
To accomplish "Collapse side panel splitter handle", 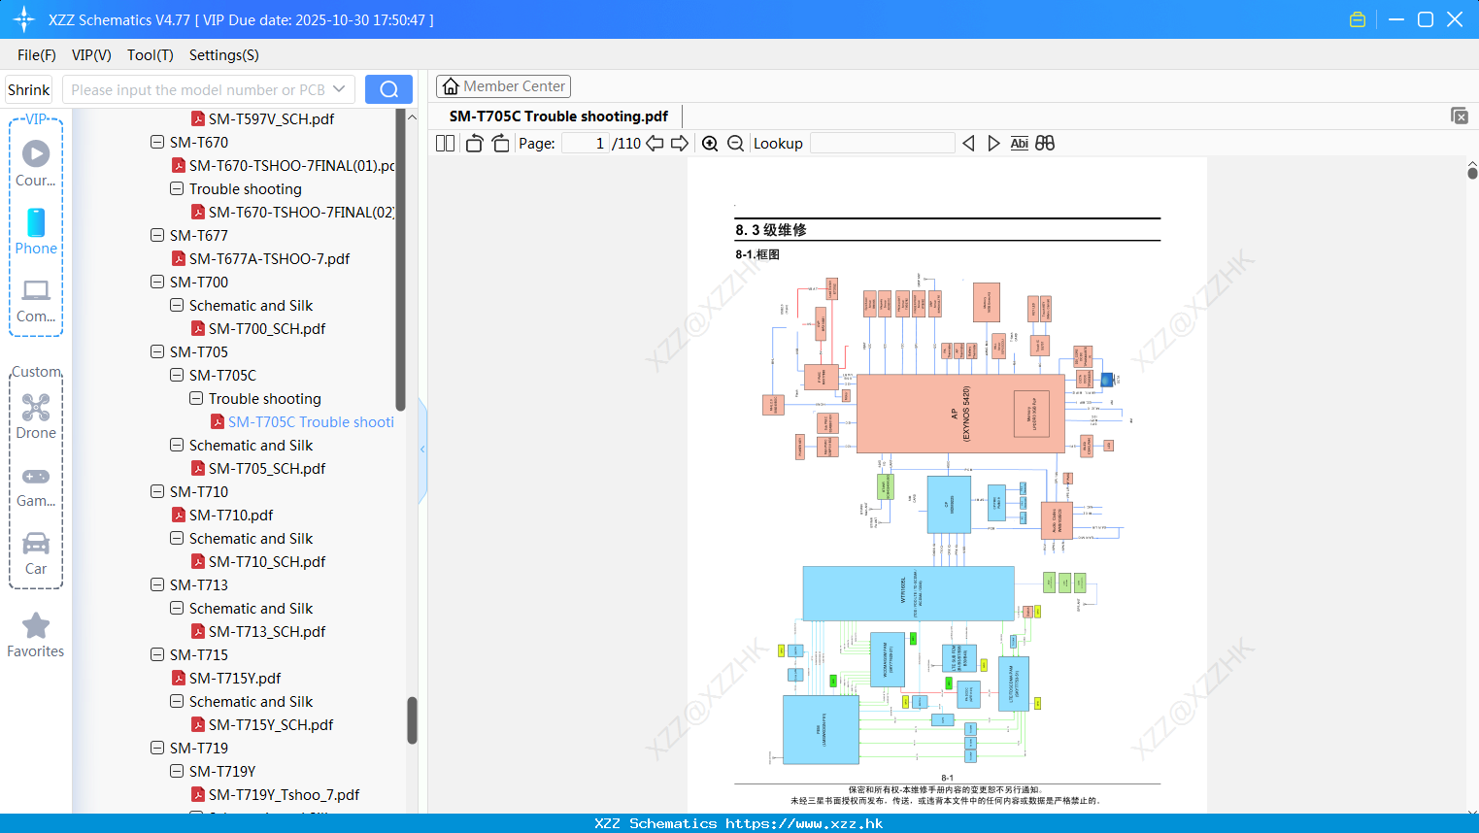I will pyautogui.click(x=422, y=449).
